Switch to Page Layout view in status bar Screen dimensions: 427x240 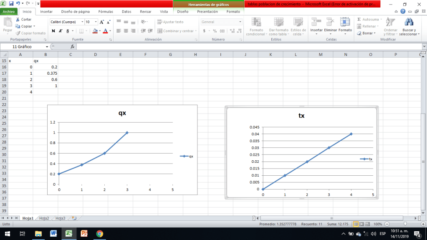362,224
